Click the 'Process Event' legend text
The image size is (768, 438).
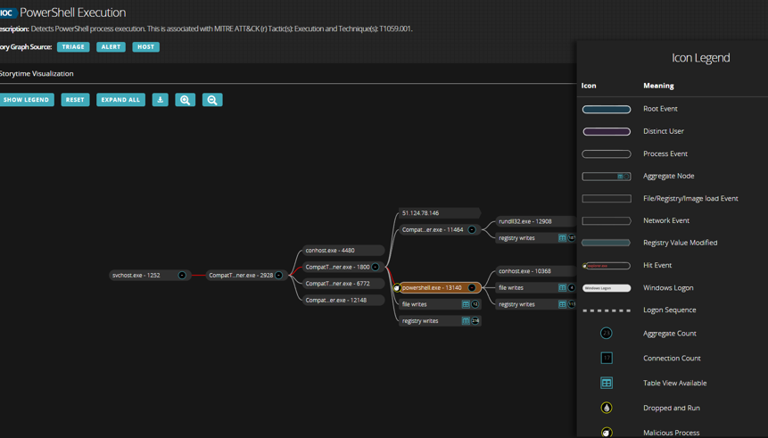(665, 153)
